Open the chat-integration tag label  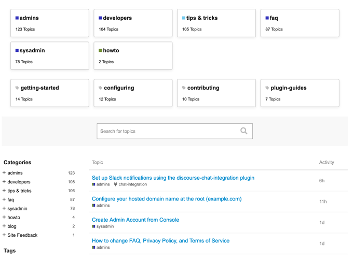[x=133, y=184]
